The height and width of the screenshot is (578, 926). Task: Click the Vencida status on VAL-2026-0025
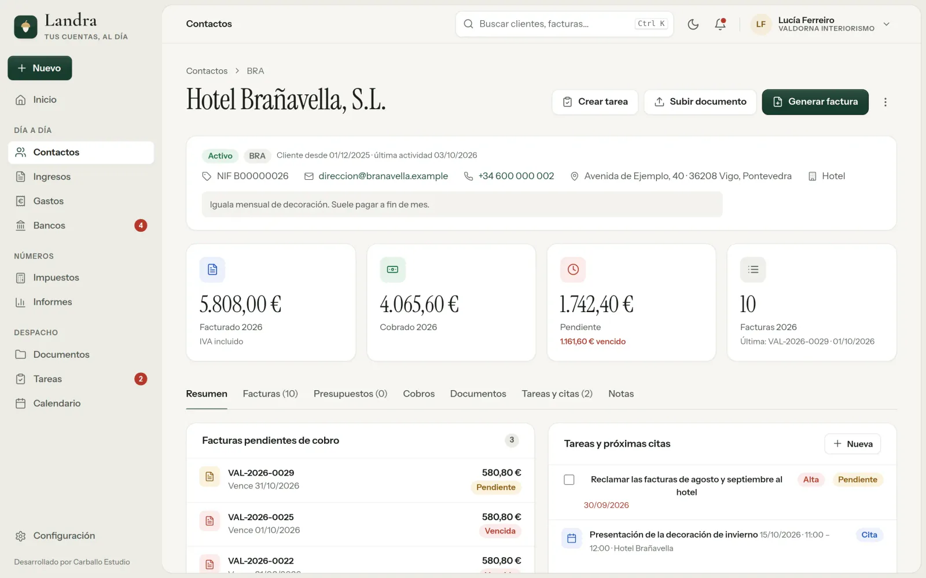pyautogui.click(x=500, y=531)
